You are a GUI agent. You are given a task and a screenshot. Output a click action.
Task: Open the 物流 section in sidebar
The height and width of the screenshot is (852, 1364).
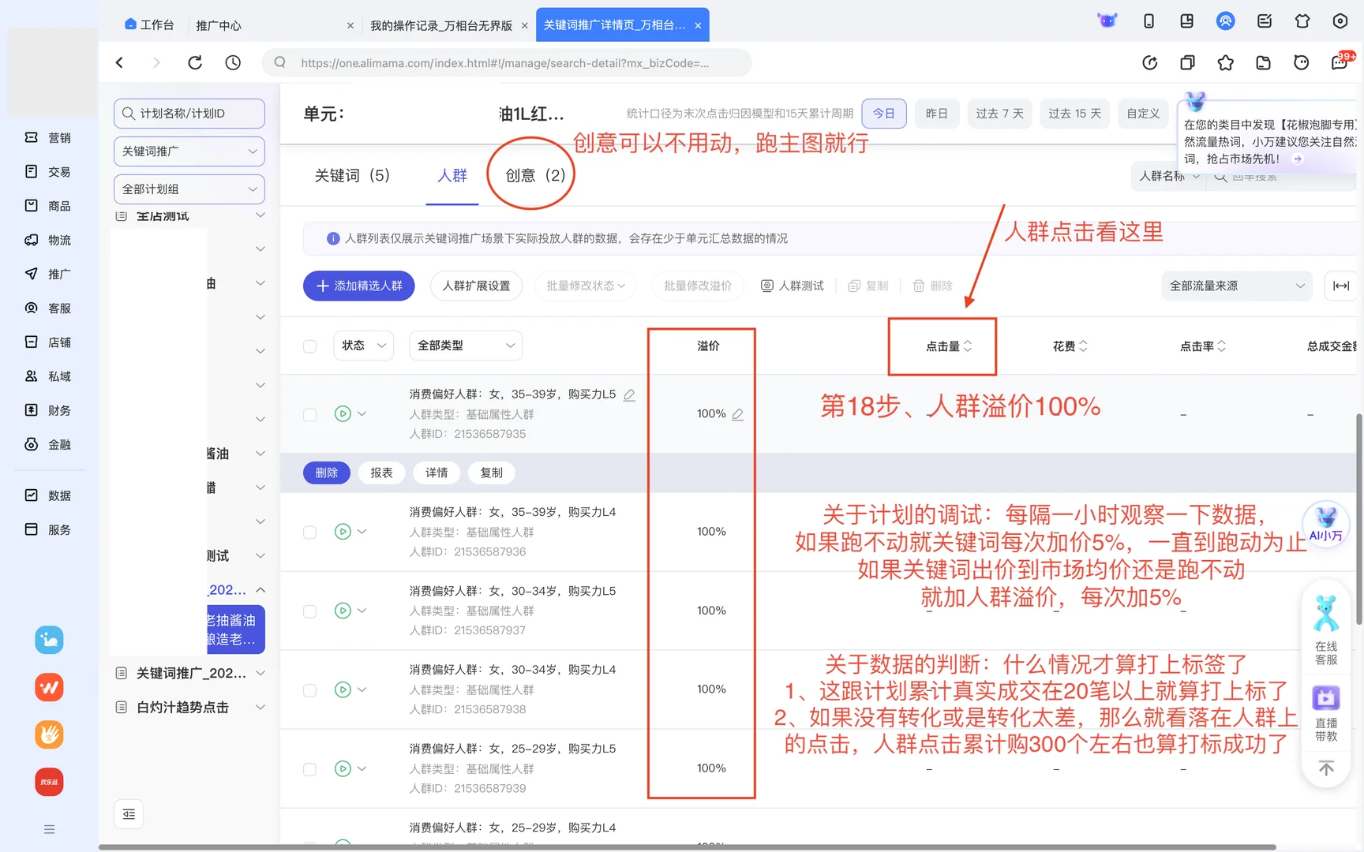(49, 240)
